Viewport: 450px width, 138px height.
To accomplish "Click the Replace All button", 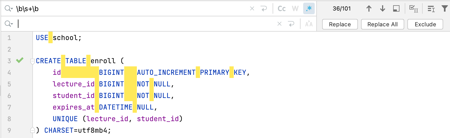I will point(382,24).
